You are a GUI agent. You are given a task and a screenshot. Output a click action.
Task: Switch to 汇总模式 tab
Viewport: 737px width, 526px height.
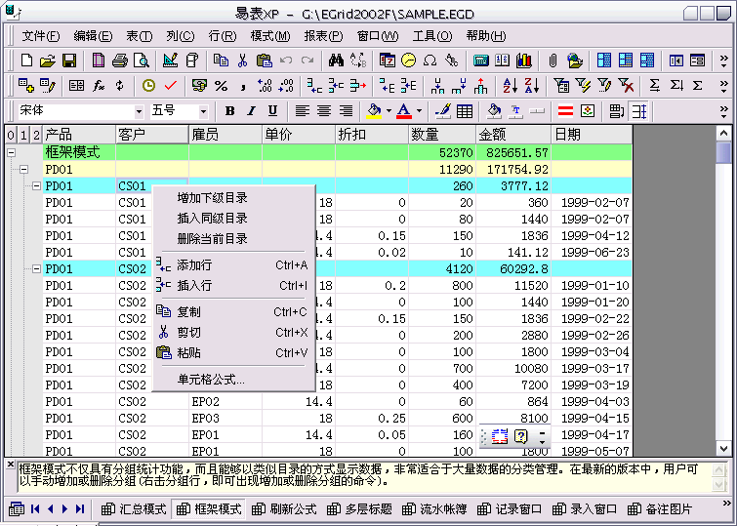coord(134,509)
